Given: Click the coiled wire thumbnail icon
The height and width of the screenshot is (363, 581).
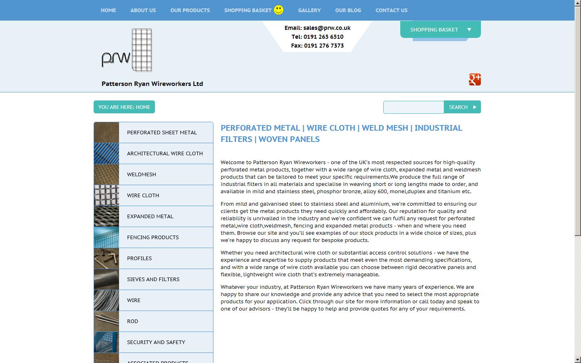Looking at the screenshot, I should pyautogui.click(x=106, y=300).
